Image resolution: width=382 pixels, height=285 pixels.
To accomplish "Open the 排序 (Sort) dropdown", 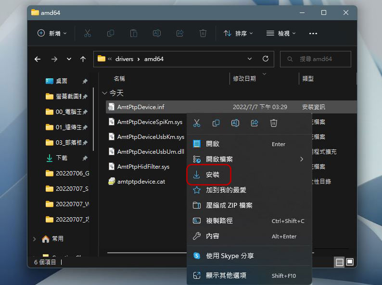I will pyautogui.click(x=238, y=33).
